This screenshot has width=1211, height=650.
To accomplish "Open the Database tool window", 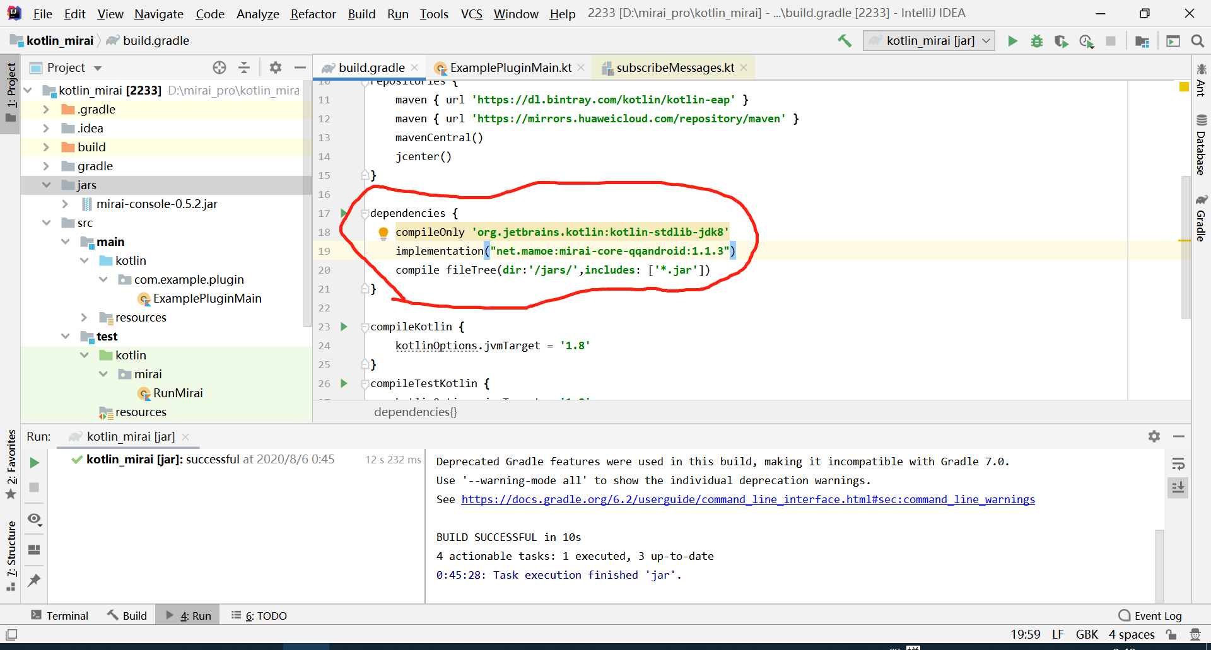I will (x=1201, y=145).
